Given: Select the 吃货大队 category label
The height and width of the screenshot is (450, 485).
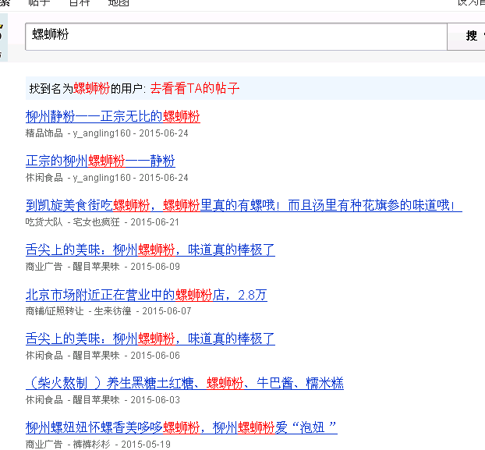Looking at the screenshot, I should pyautogui.click(x=44, y=222).
